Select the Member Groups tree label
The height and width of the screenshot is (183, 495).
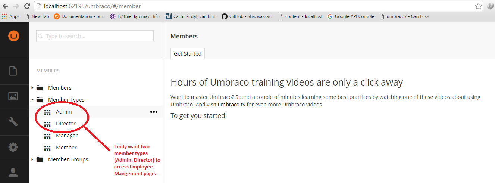(x=68, y=159)
